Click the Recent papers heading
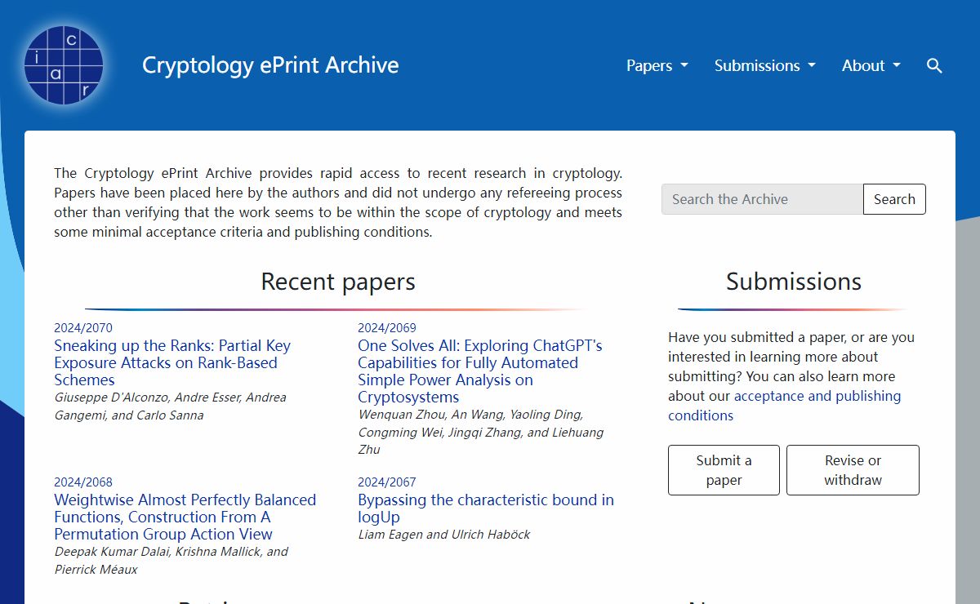980x604 pixels. [338, 282]
